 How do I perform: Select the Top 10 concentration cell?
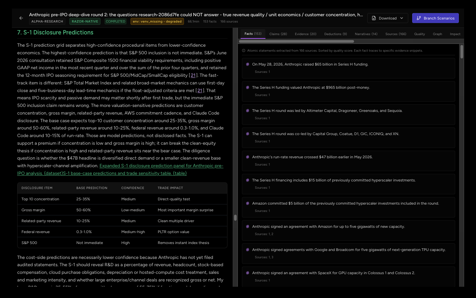click(40, 199)
